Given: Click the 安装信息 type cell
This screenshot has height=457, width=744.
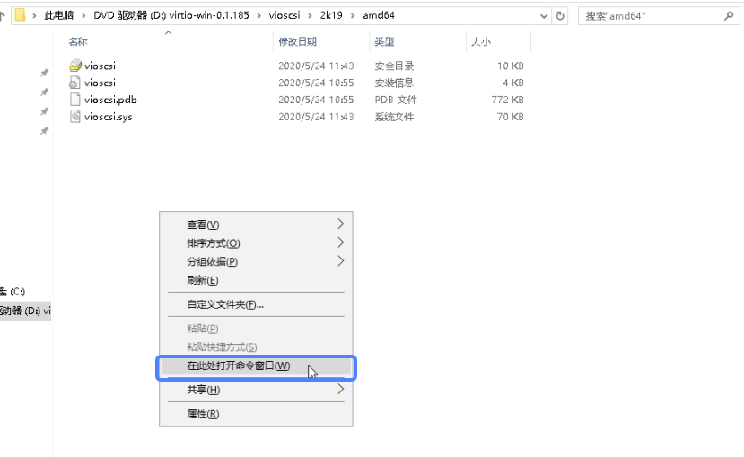Looking at the screenshot, I should click(394, 83).
